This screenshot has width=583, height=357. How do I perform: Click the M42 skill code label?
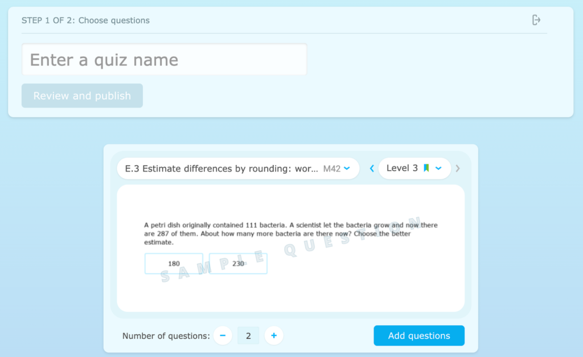click(331, 169)
